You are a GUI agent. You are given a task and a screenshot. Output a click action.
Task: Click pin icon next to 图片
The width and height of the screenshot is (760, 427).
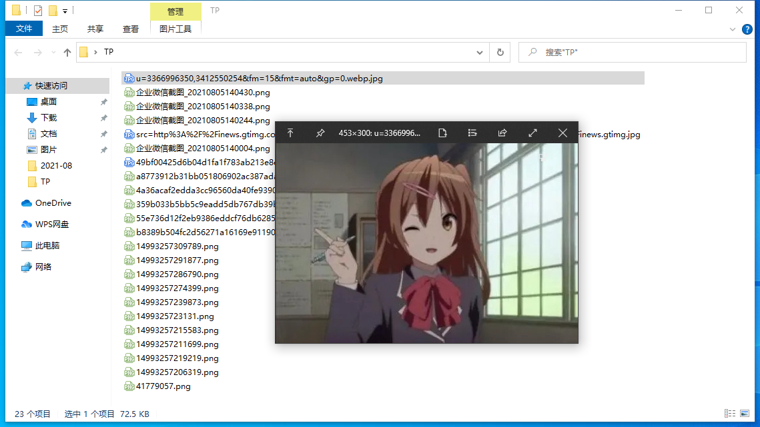[103, 150]
